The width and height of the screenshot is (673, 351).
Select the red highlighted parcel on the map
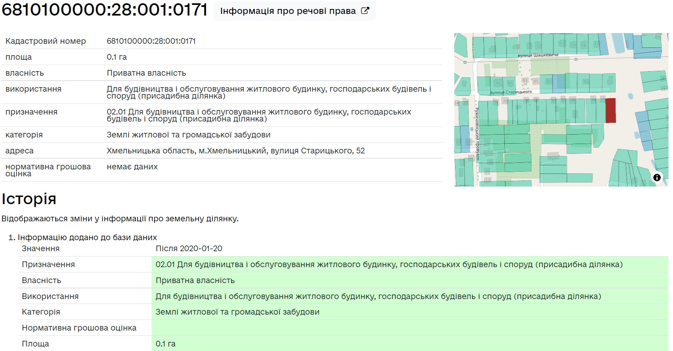[610, 110]
